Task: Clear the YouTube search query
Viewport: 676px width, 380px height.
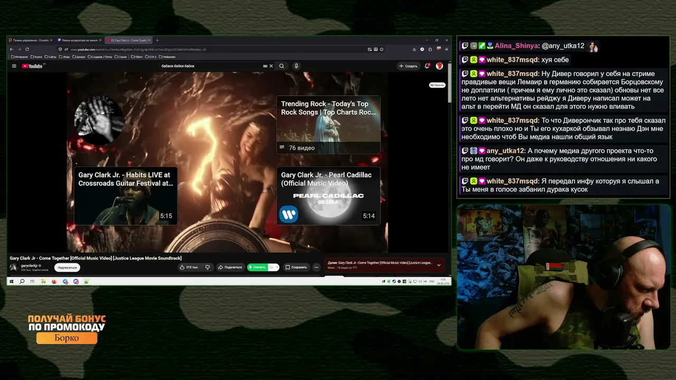Action: tap(271, 66)
